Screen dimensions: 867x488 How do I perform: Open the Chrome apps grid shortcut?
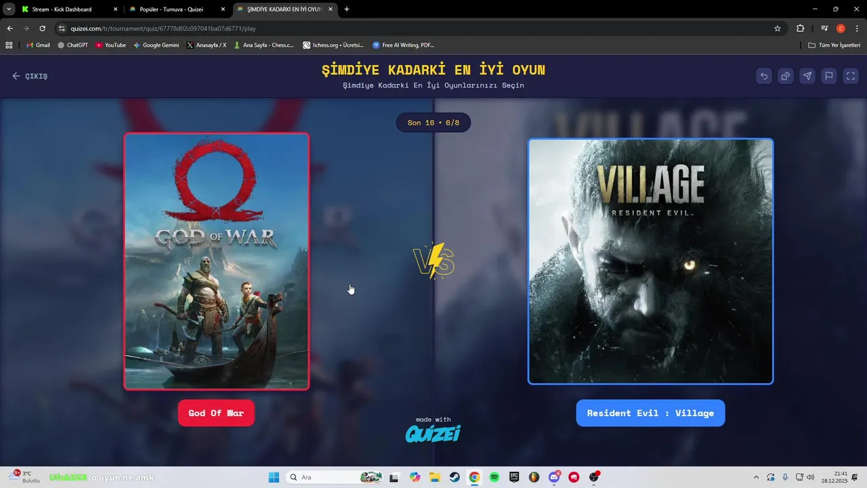pos(9,45)
